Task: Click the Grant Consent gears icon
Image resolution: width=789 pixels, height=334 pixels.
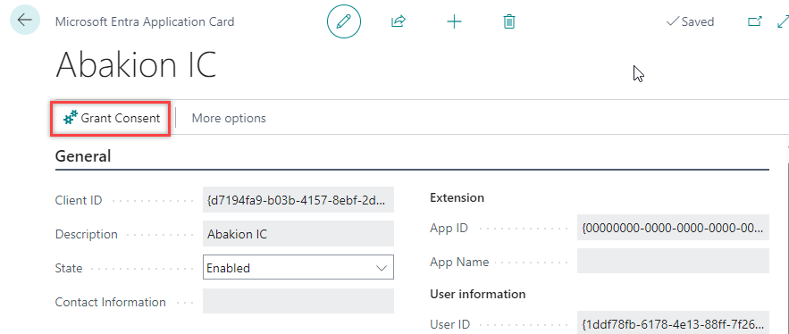Action: point(71,118)
